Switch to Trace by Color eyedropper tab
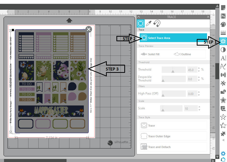This screenshot has height=162, width=227. pos(149,23)
